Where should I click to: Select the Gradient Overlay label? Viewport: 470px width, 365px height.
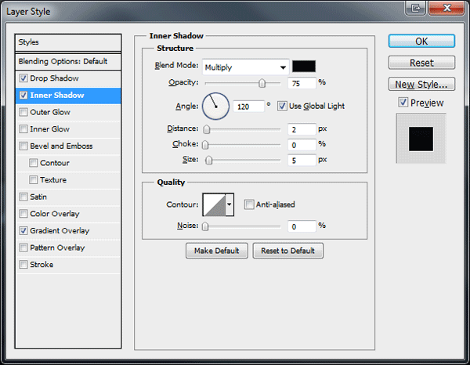(x=60, y=231)
